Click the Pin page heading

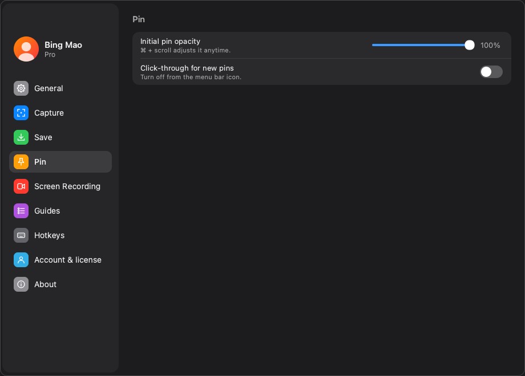[139, 19]
